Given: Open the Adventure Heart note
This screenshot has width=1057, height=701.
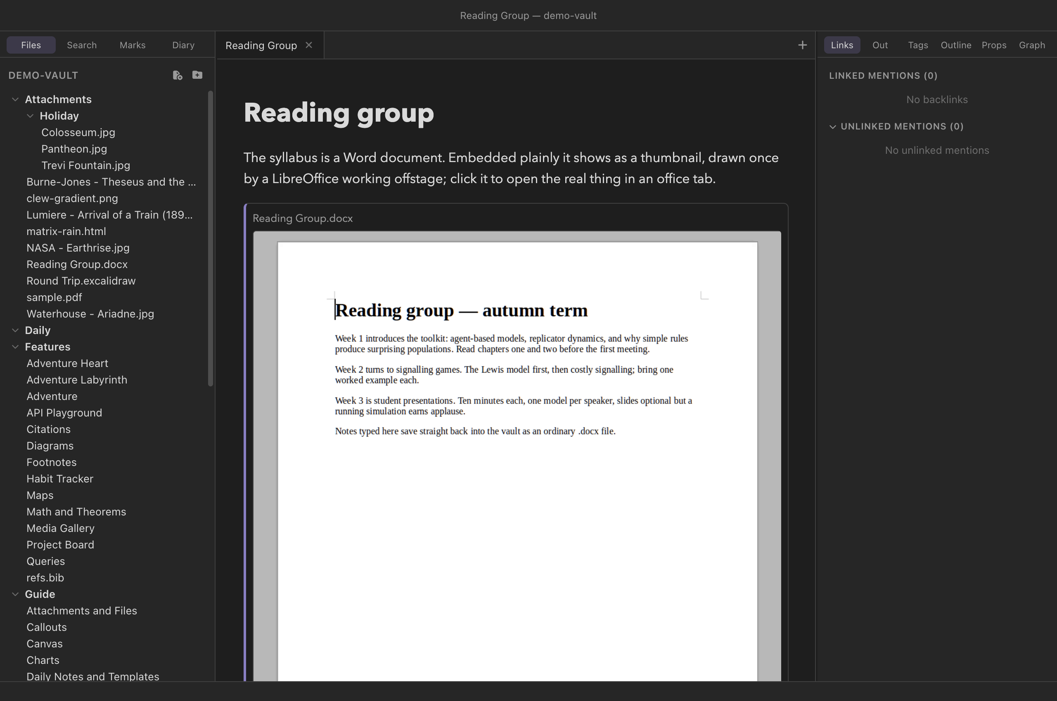Looking at the screenshot, I should (67, 363).
